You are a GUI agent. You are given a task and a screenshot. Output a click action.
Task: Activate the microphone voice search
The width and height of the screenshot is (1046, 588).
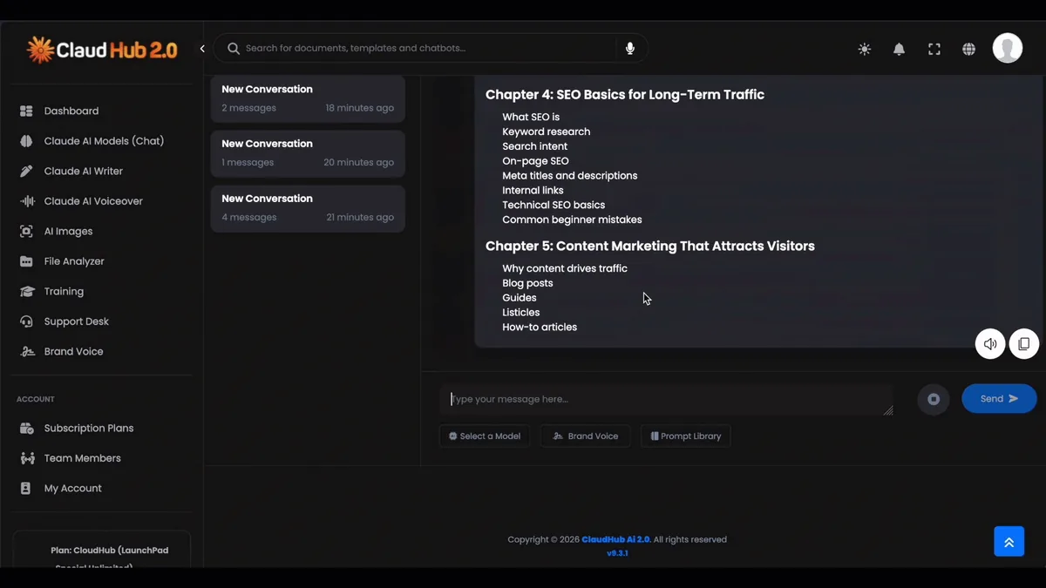pyautogui.click(x=630, y=49)
